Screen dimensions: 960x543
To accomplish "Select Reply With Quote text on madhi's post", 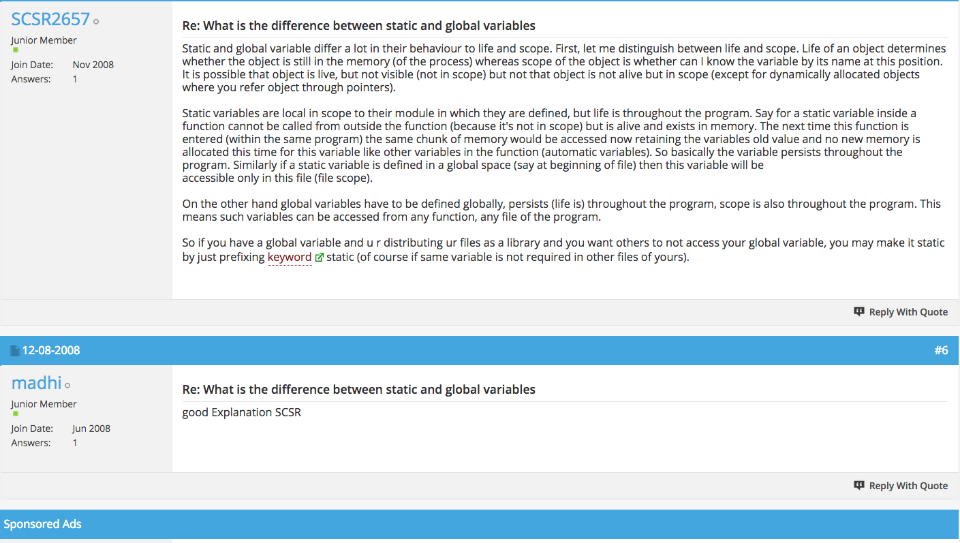I will 908,486.
